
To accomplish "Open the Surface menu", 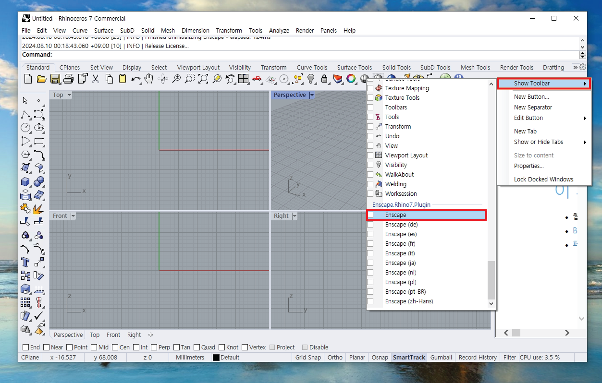I will pyautogui.click(x=103, y=30).
